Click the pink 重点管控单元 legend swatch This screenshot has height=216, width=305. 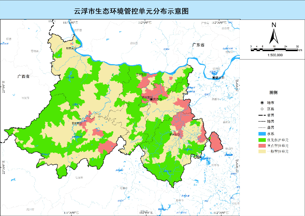pyautogui.click(x=262, y=146)
